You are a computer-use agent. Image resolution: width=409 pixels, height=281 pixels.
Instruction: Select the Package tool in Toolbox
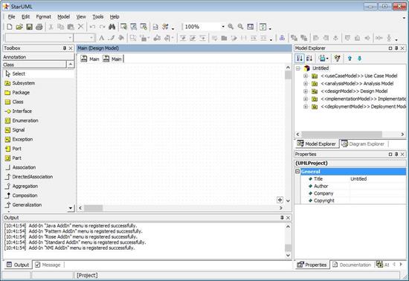pos(39,92)
